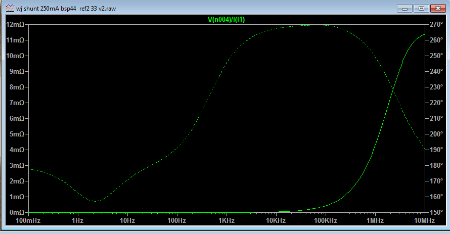Click the 0mΩ left axis label

click(x=17, y=212)
